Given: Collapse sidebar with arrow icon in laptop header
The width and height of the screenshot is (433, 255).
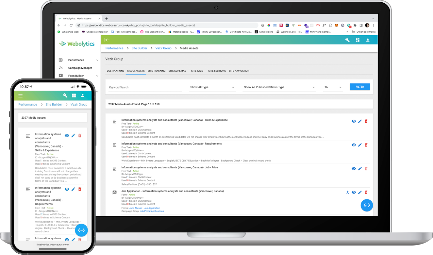Looking at the screenshot, I should 107,40.
